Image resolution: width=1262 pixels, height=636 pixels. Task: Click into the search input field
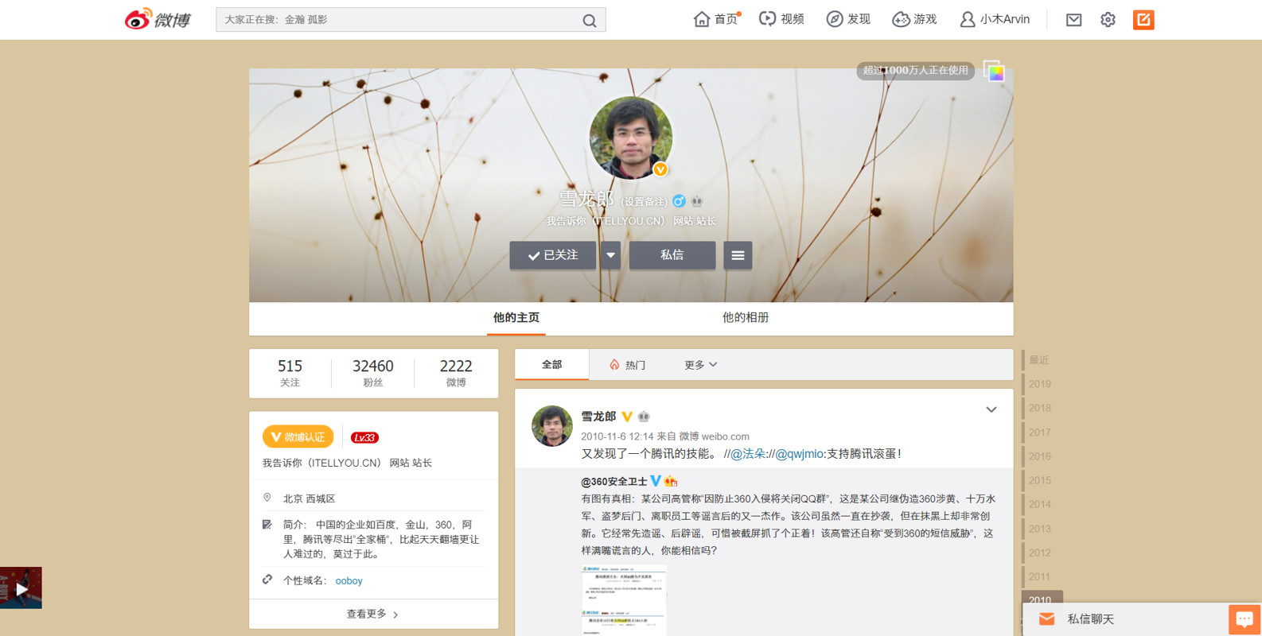click(398, 20)
